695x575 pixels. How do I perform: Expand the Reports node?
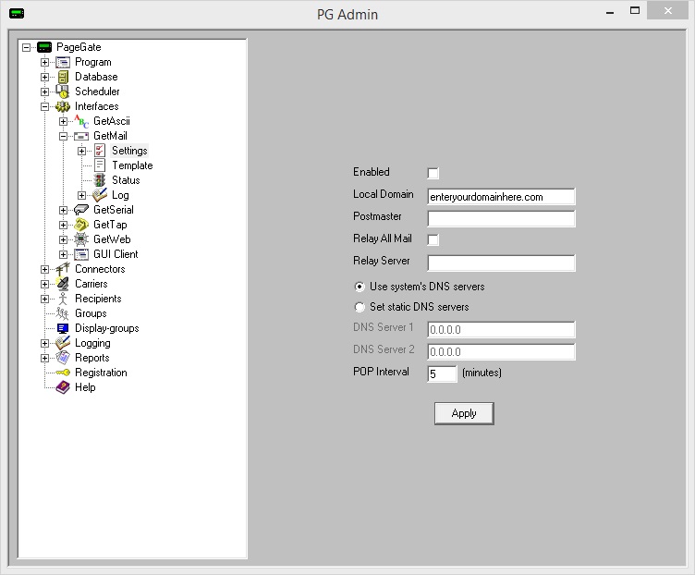pos(44,358)
